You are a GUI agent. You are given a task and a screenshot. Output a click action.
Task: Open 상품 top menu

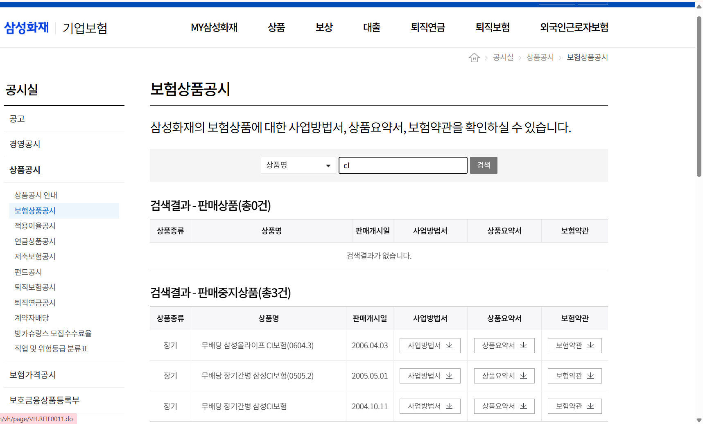[x=276, y=27]
